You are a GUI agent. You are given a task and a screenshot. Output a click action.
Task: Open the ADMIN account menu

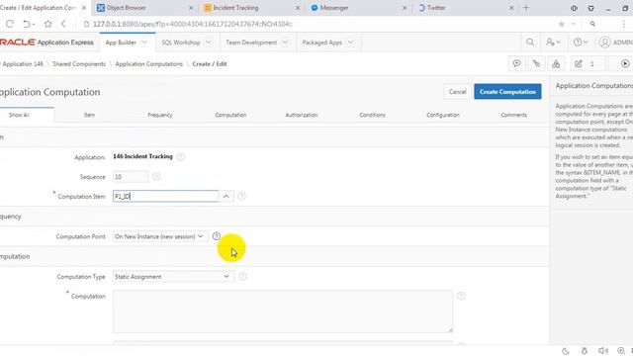click(x=615, y=42)
